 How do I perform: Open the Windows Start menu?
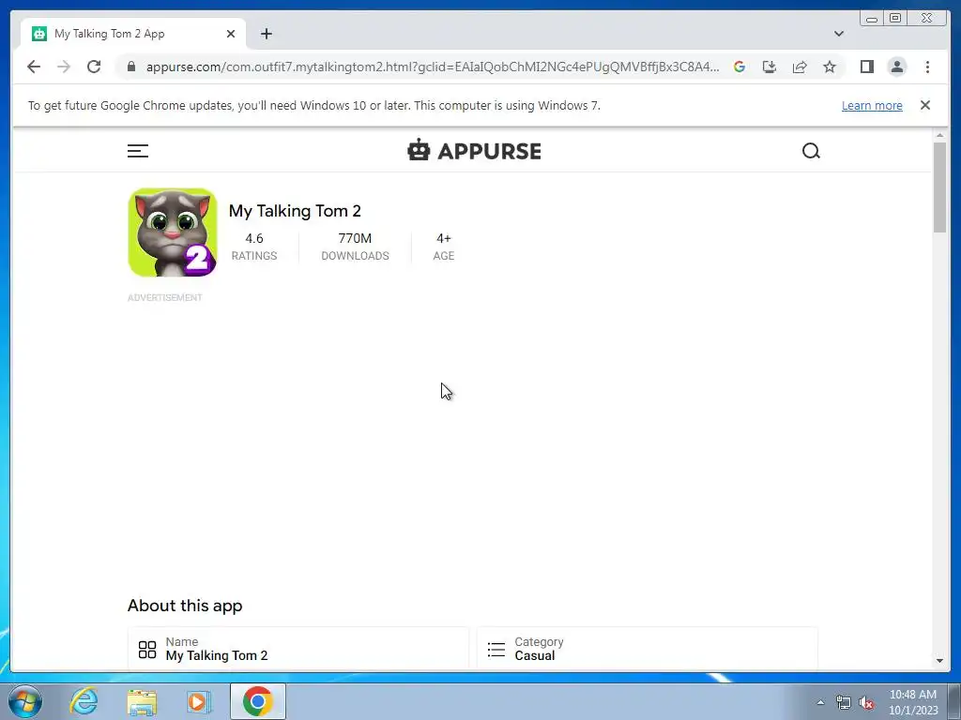[25, 701]
